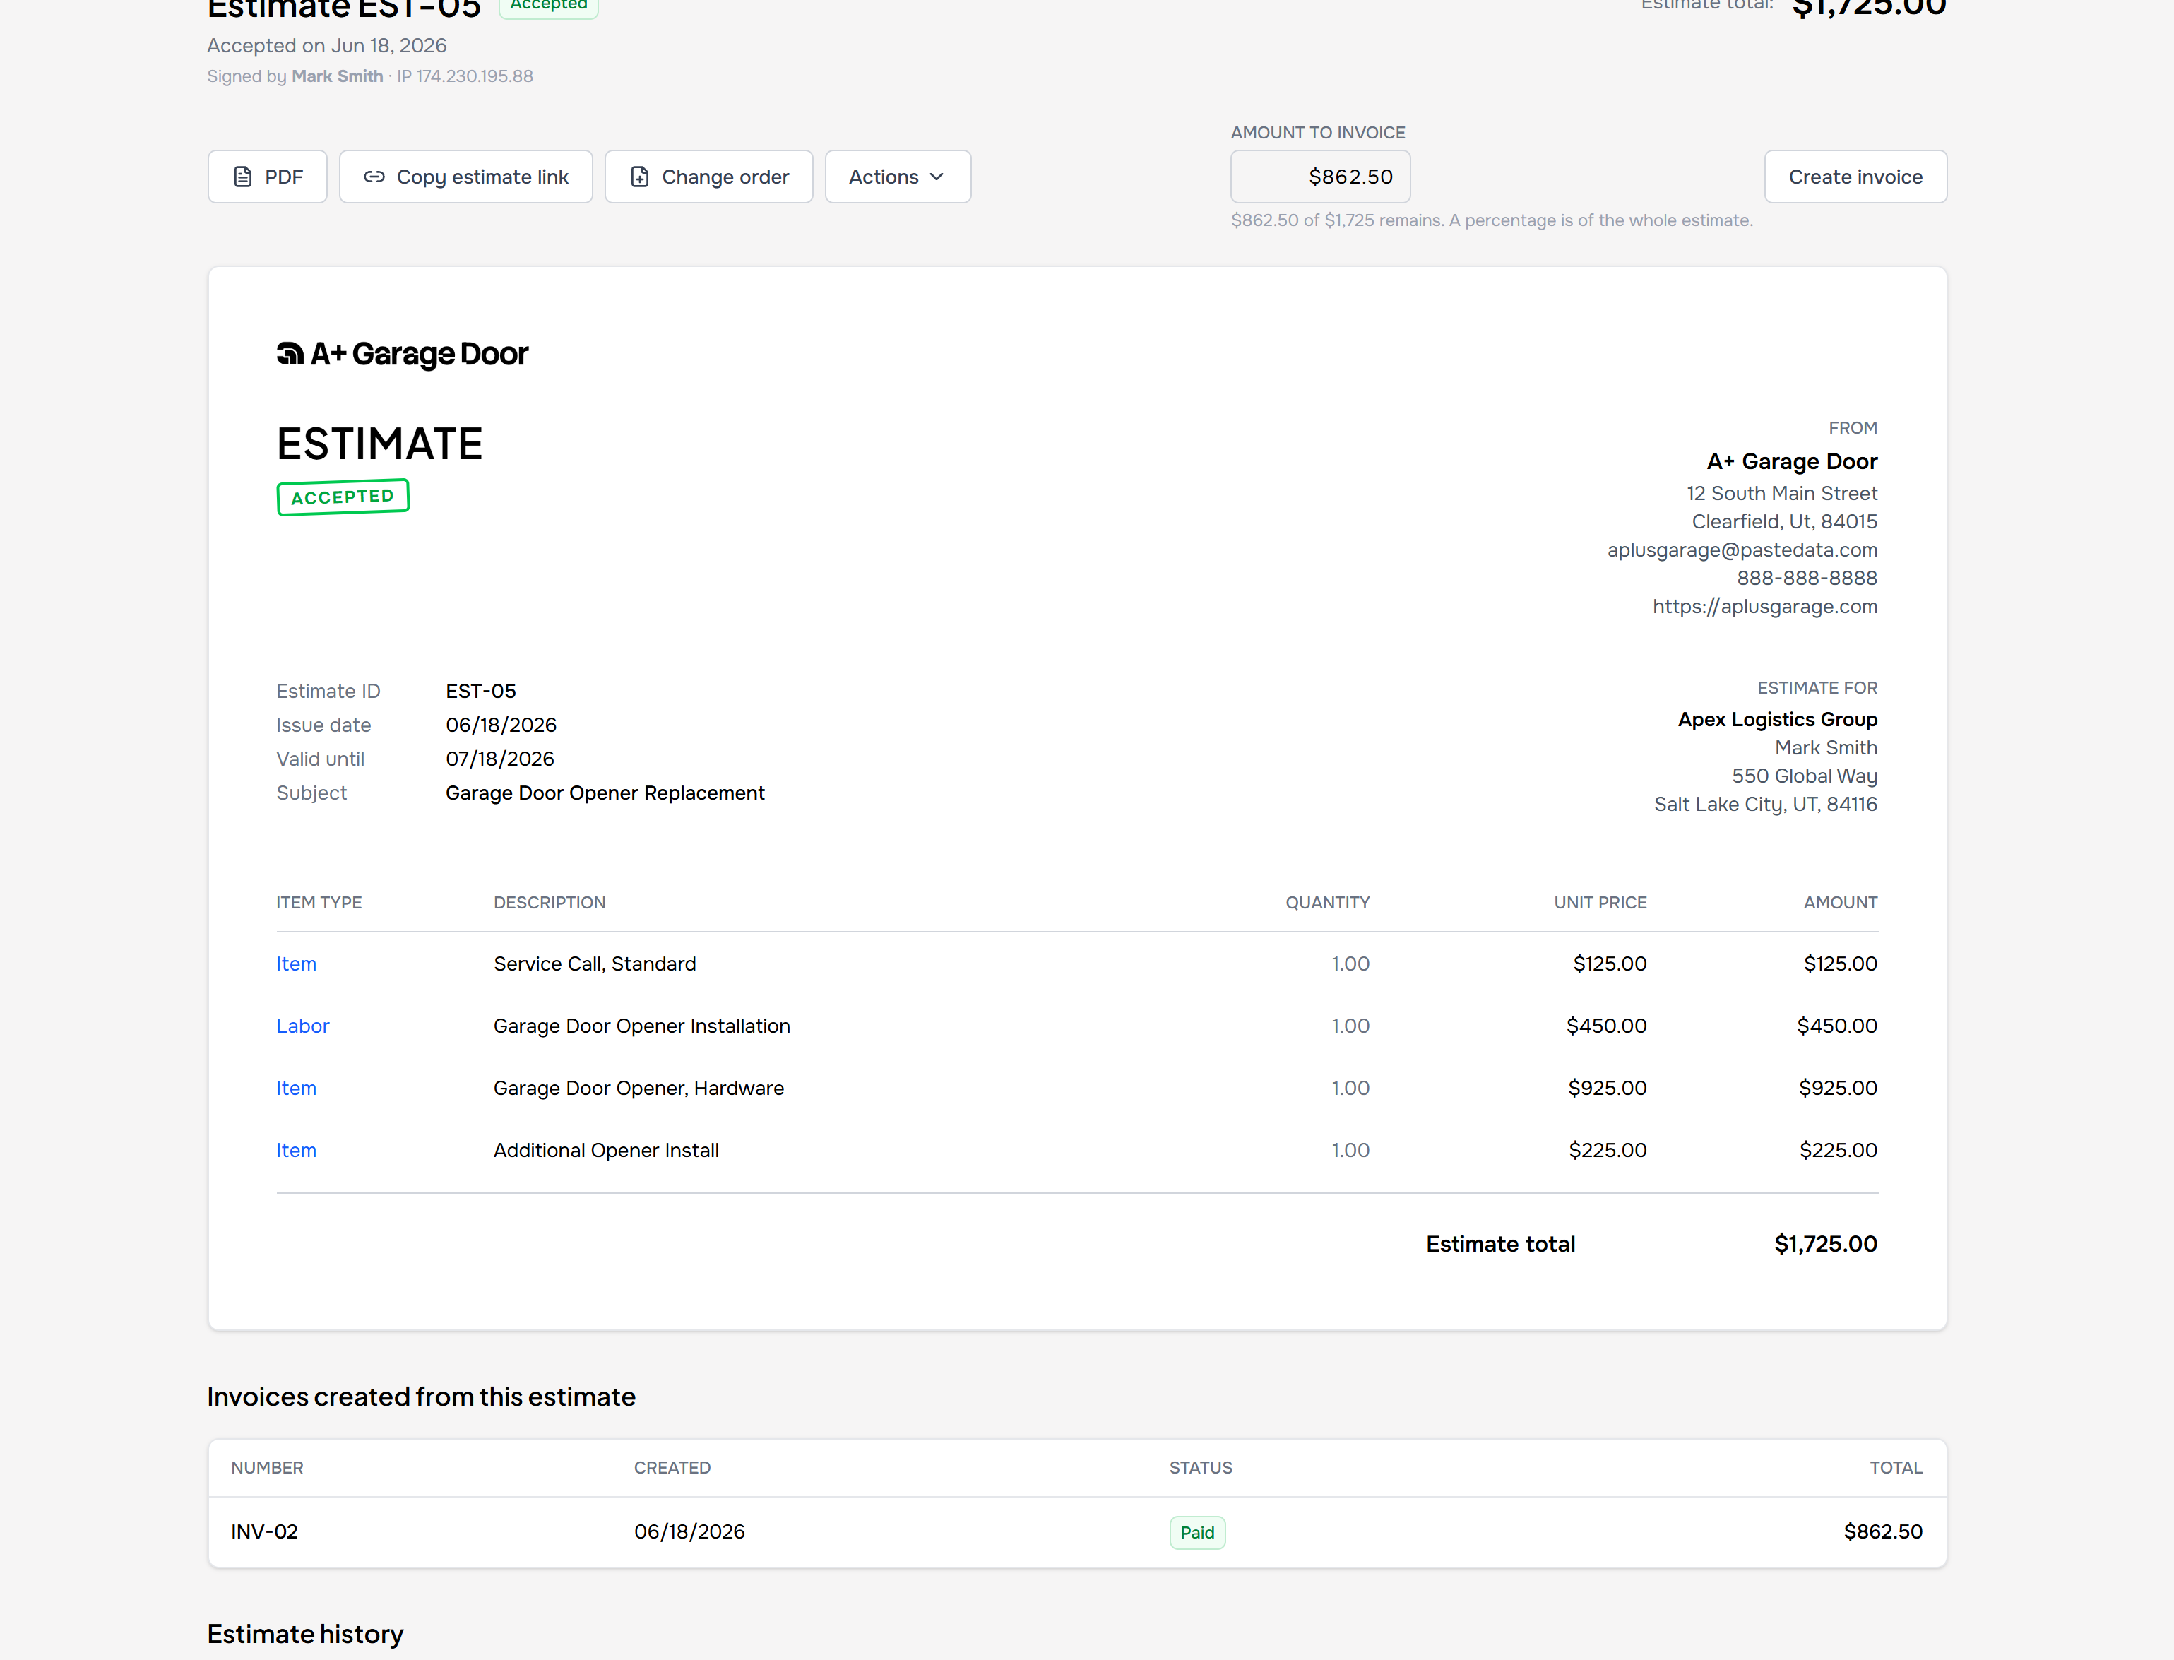The image size is (2174, 1660).
Task: Edit the Amount to invoice field
Action: coord(1319,177)
